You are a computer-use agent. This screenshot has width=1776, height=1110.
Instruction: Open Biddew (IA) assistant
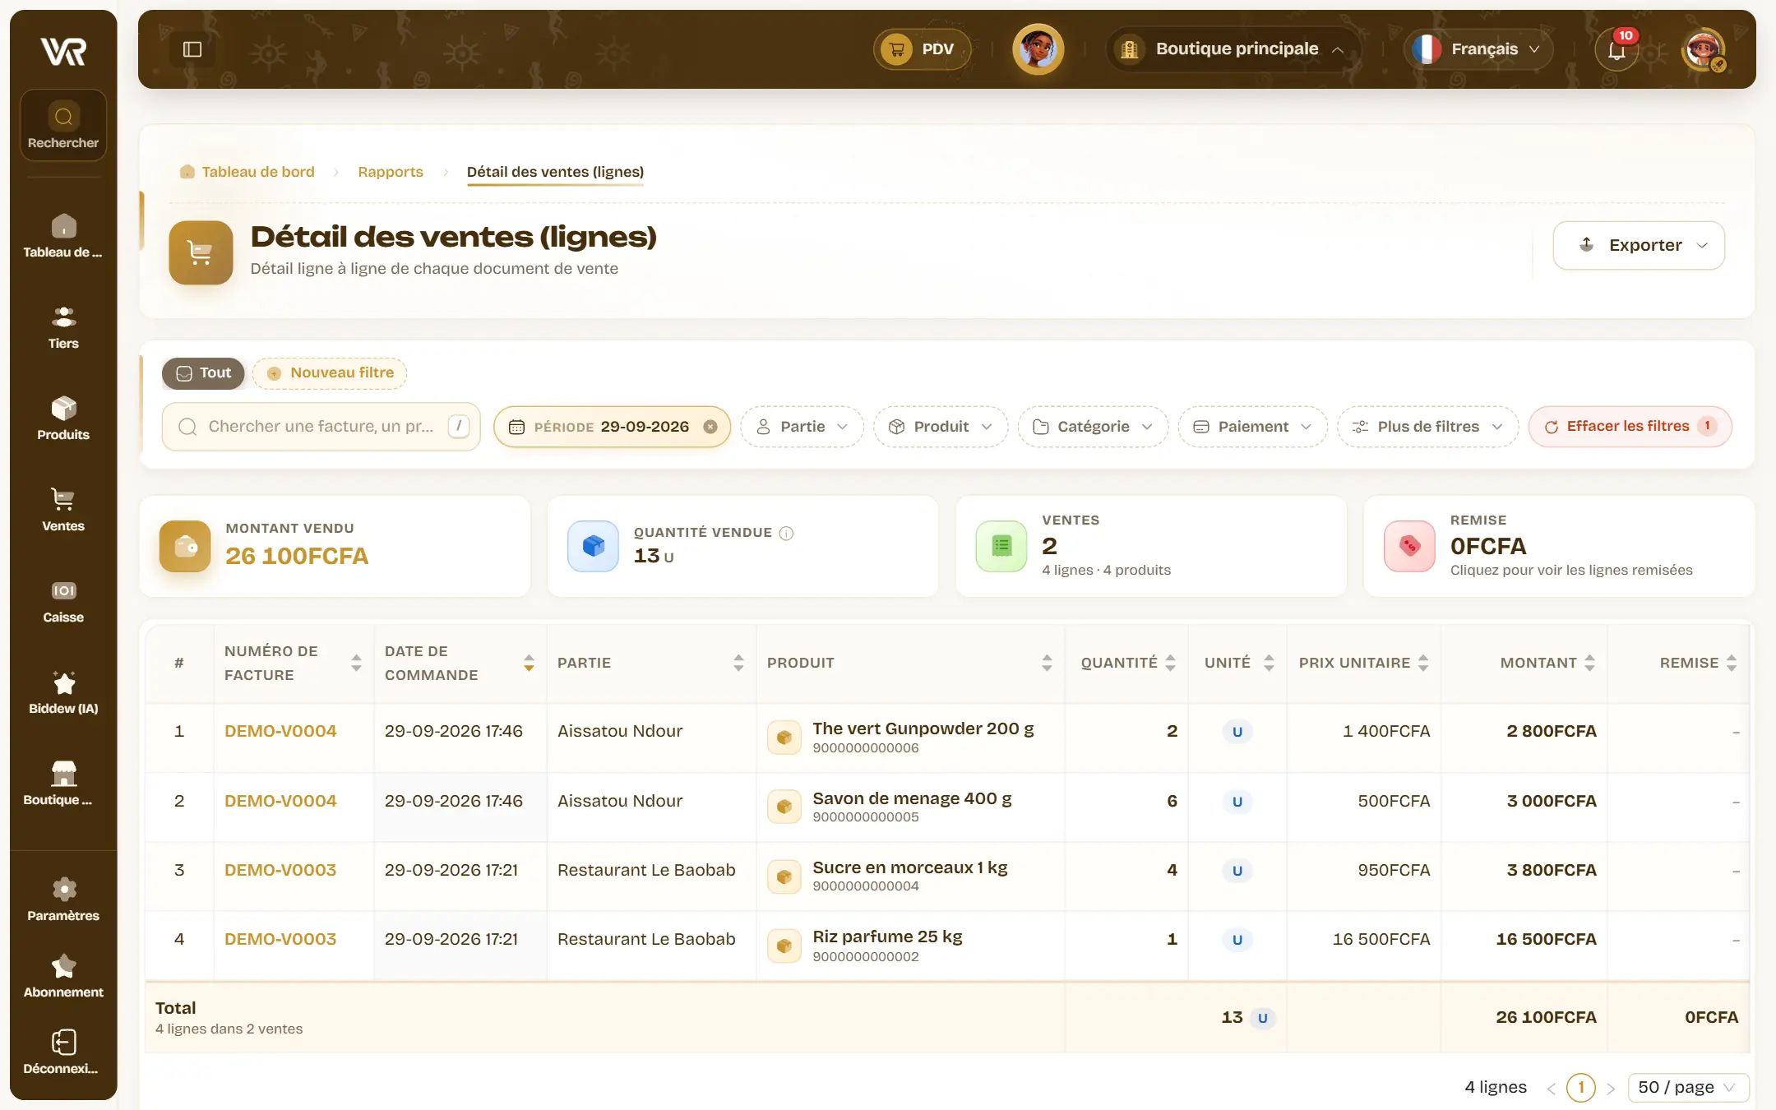63,692
